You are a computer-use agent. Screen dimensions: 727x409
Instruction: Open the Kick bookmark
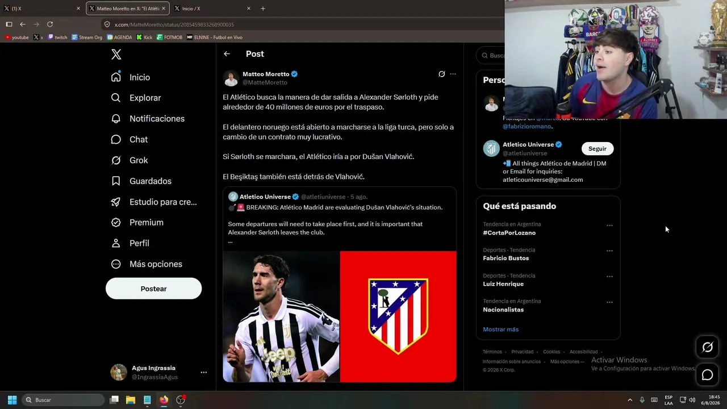144,37
